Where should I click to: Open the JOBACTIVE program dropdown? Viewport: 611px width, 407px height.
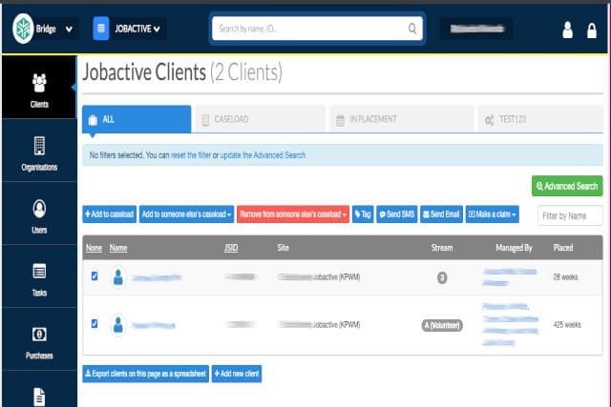(130, 30)
